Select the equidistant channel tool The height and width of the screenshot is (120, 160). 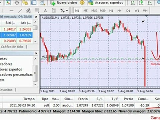tap(28, 11)
